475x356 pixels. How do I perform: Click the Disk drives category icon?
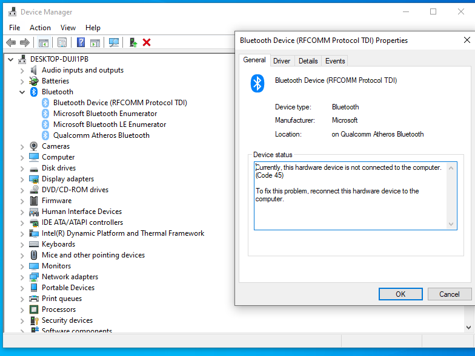(34, 169)
